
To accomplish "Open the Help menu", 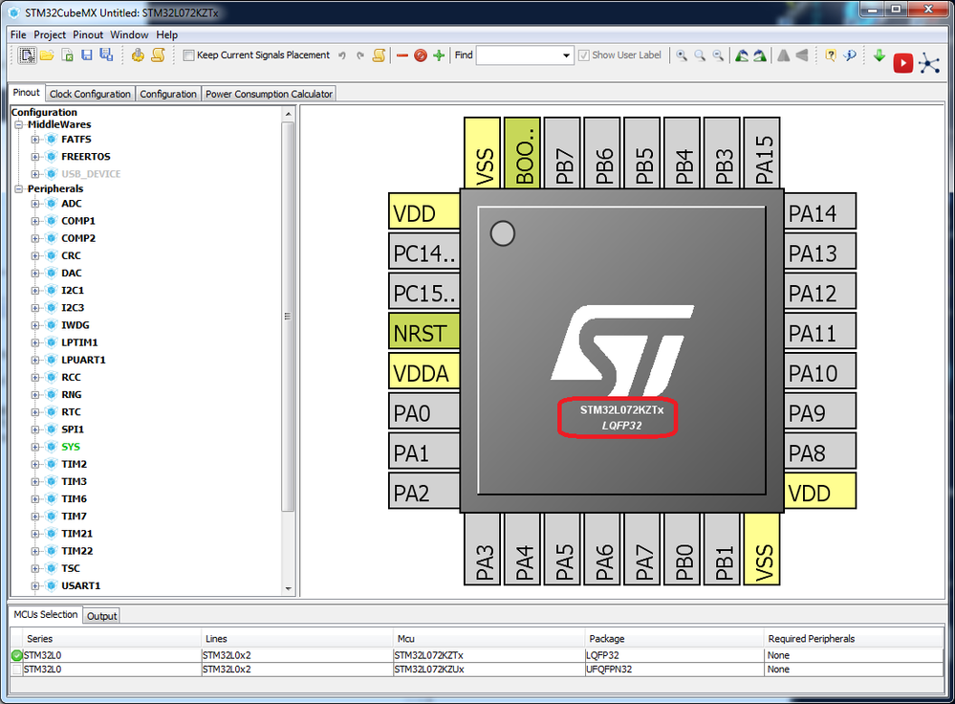I will pyautogui.click(x=167, y=34).
